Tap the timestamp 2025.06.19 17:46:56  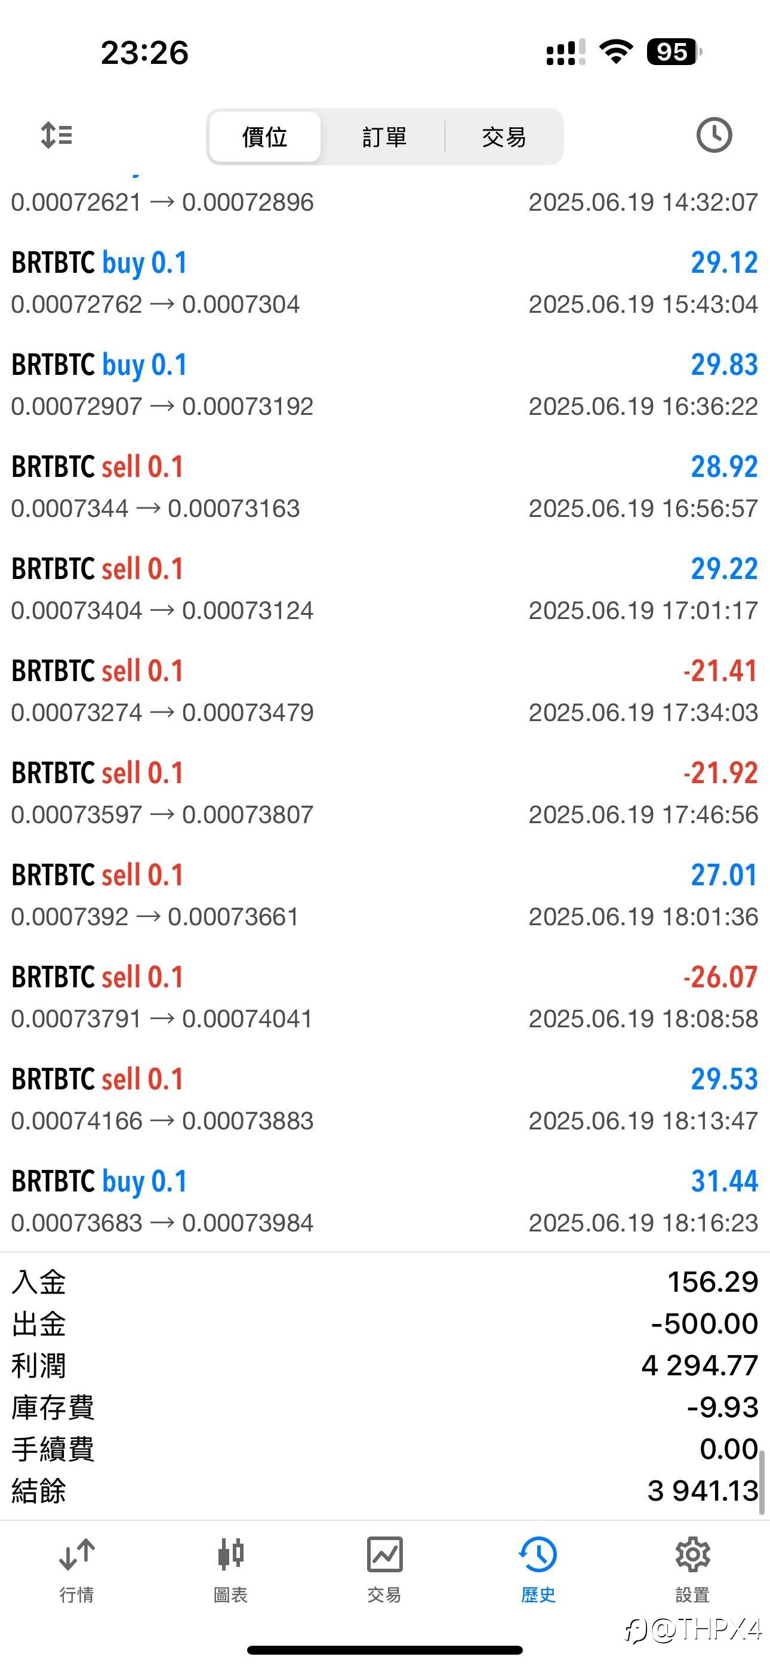[x=643, y=814]
